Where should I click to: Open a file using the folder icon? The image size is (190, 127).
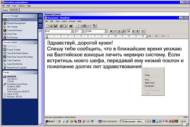[51, 26]
